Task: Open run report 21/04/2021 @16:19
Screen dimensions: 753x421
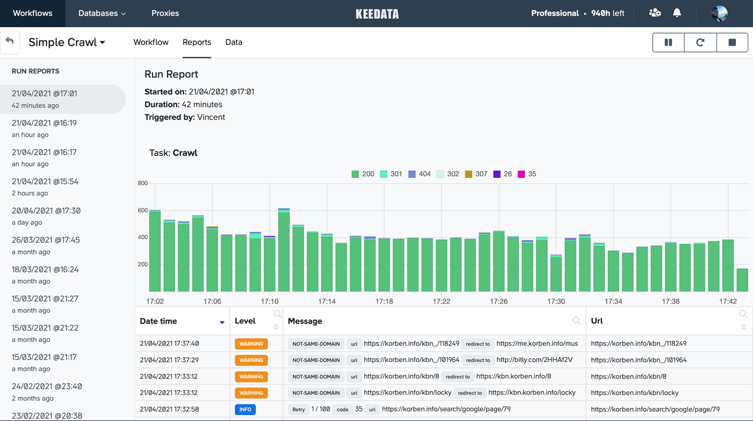Action: pyautogui.click(x=63, y=129)
